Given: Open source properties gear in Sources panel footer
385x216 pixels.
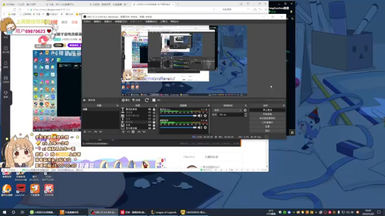Looking at the screenshot, I should coord(133,132).
